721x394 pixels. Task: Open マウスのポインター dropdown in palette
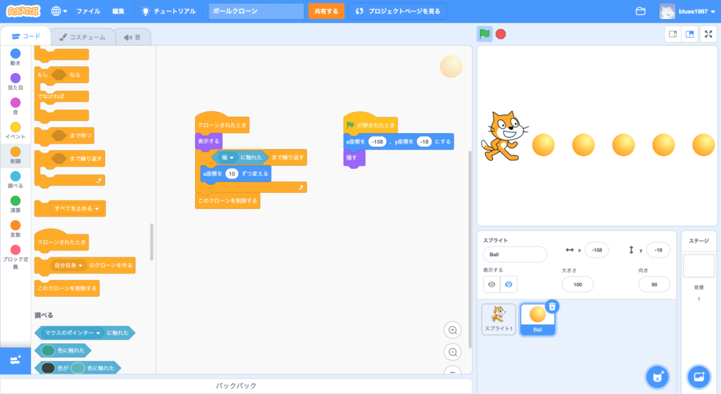(x=73, y=333)
